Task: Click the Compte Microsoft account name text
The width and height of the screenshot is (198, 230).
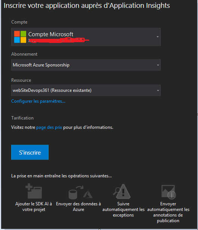Action: (x=51, y=34)
